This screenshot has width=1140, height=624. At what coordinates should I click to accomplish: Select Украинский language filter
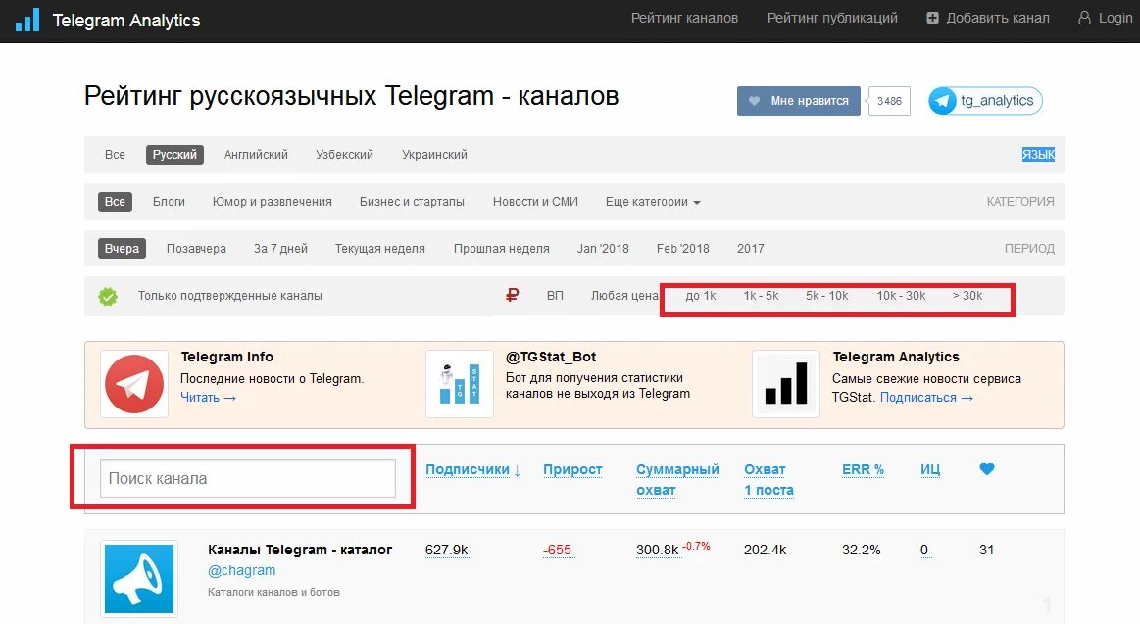click(435, 155)
